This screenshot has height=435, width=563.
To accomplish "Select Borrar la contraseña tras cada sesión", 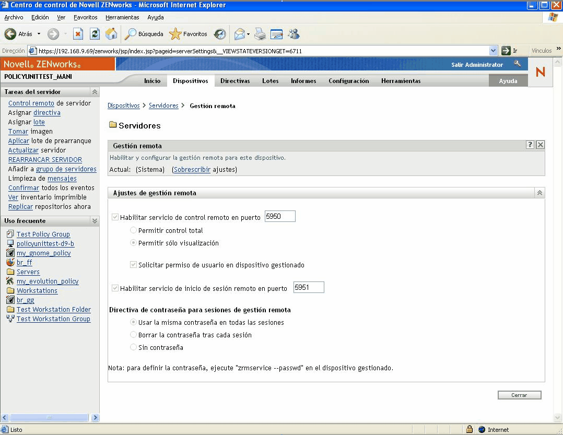I will pos(133,335).
